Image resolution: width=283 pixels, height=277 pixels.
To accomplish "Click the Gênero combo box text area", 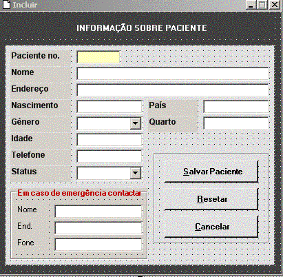I will (104, 123).
